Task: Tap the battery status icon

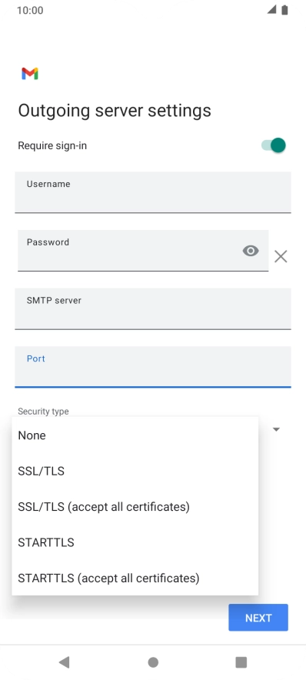Action: click(284, 9)
